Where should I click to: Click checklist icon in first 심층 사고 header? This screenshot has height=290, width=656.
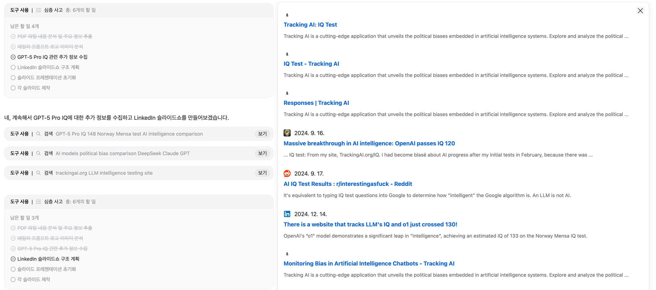click(x=38, y=10)
